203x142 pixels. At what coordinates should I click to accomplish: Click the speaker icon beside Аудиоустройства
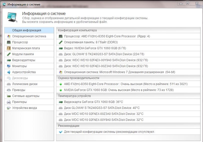(9, 72)
